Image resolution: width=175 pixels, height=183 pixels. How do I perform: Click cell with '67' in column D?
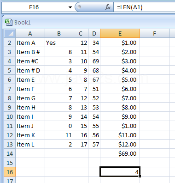point(94,79)
